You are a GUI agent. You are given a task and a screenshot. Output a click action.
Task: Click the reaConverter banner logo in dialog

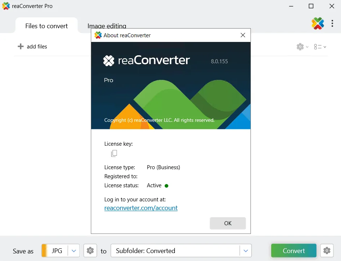[x=146, y=60]
